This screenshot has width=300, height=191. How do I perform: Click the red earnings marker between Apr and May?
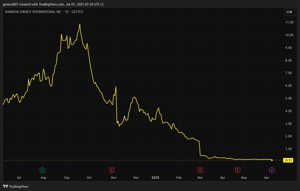point(238,170)
